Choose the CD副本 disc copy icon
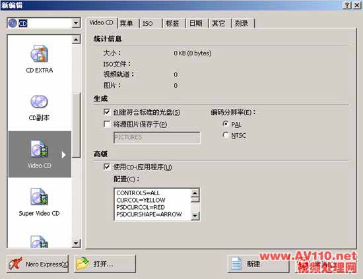This screenshot has height=279, width=363. click(x=39, y=102)
